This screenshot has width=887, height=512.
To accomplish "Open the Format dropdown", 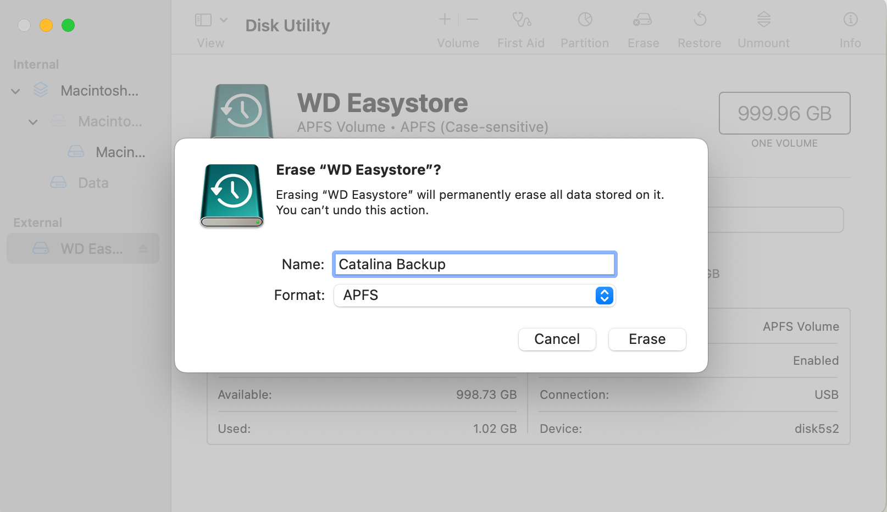I will 474,296.
